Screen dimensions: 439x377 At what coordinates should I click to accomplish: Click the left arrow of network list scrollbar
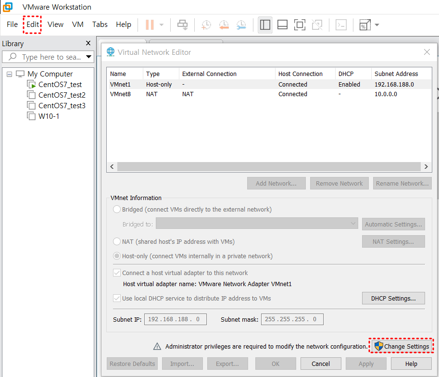112,167
